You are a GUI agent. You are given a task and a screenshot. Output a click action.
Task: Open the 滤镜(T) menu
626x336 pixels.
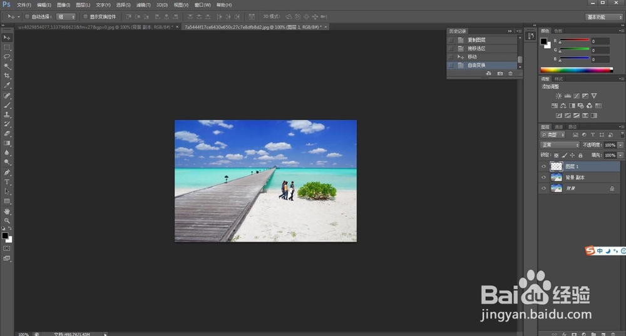click(x=143, y=5)
